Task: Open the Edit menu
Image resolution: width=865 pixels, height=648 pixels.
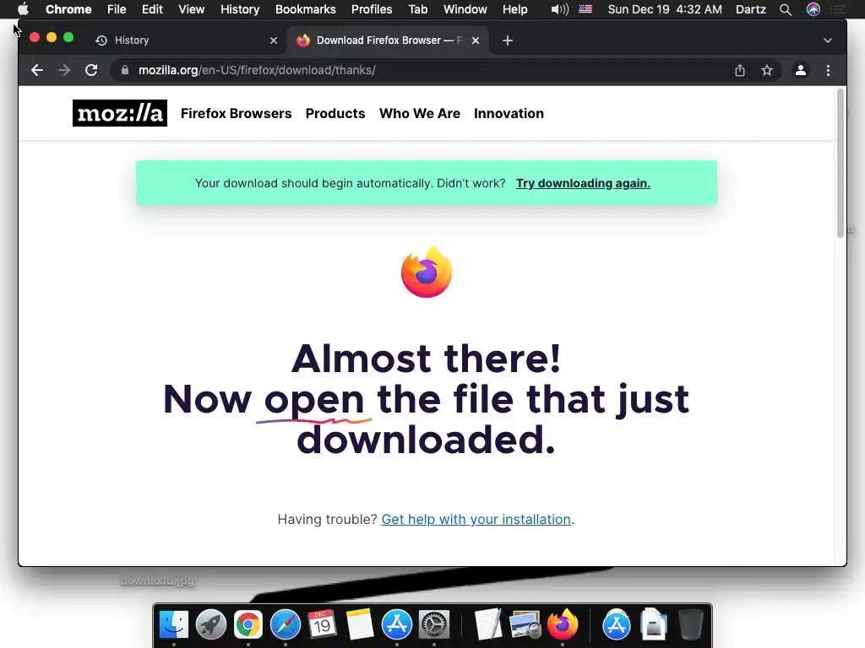Action: point(152,9)
